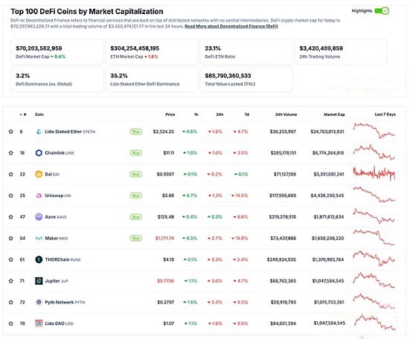The height and width of the screenshot is (339, 413).
Task: Click Buy button in Aave row
Action: tap(136, 217)
